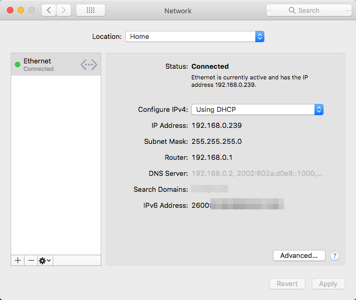Click the DNS Server field value
356x300 pixels.
tap(257, 173)
